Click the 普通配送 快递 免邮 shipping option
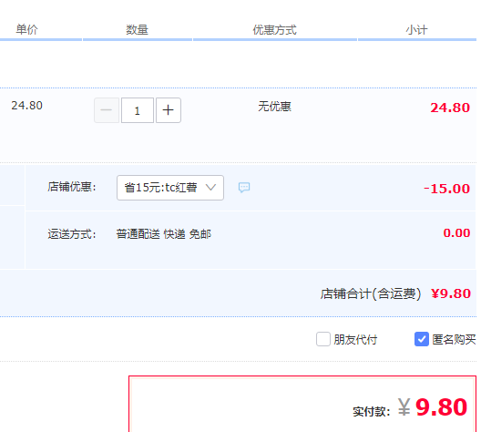Image resolution: width=481 pixels, height=432 pixels. coord(164,234)
